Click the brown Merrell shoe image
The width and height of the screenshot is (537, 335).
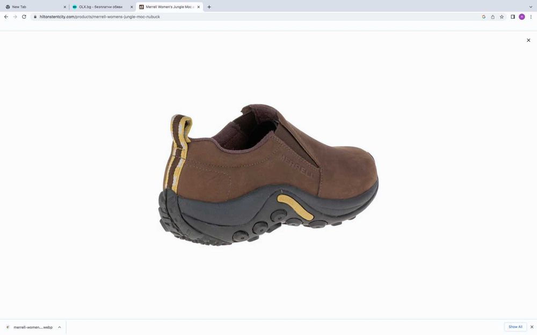click(268, 175)
